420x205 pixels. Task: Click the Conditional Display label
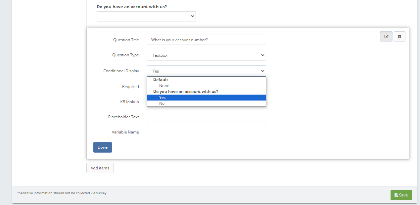tap(121, 71)
